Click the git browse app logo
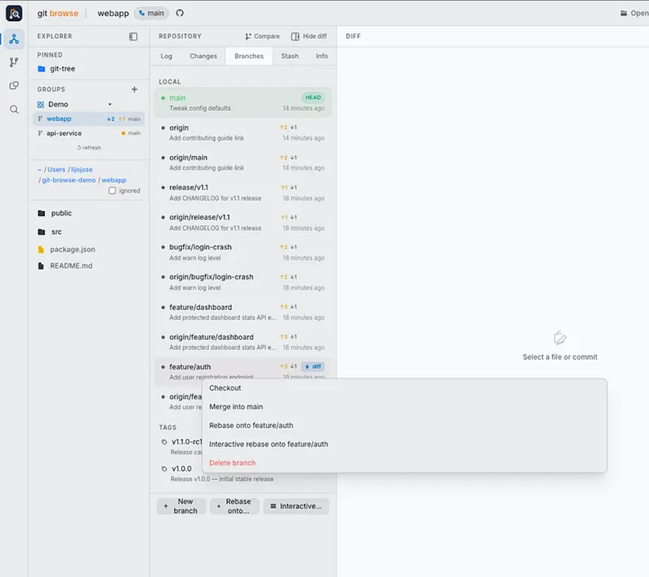This screenshot has width=649, height=577. (x=14, y=13)
